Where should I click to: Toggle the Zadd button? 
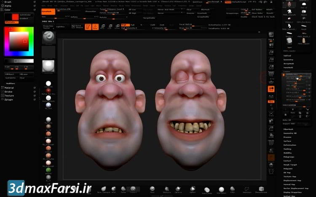pyautogui.click(x=153, y=25)
